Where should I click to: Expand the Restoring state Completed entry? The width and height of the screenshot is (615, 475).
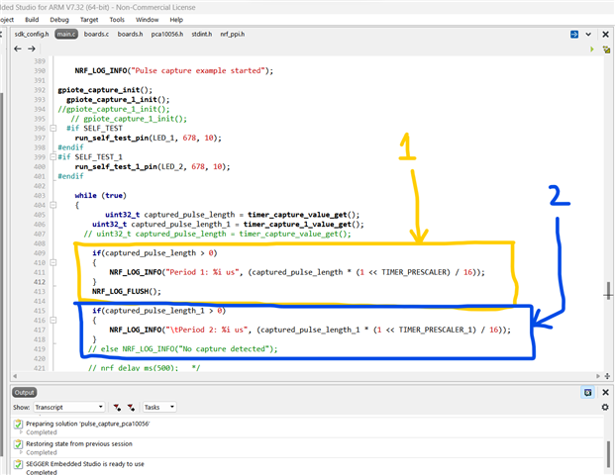(x=22, y=452)
